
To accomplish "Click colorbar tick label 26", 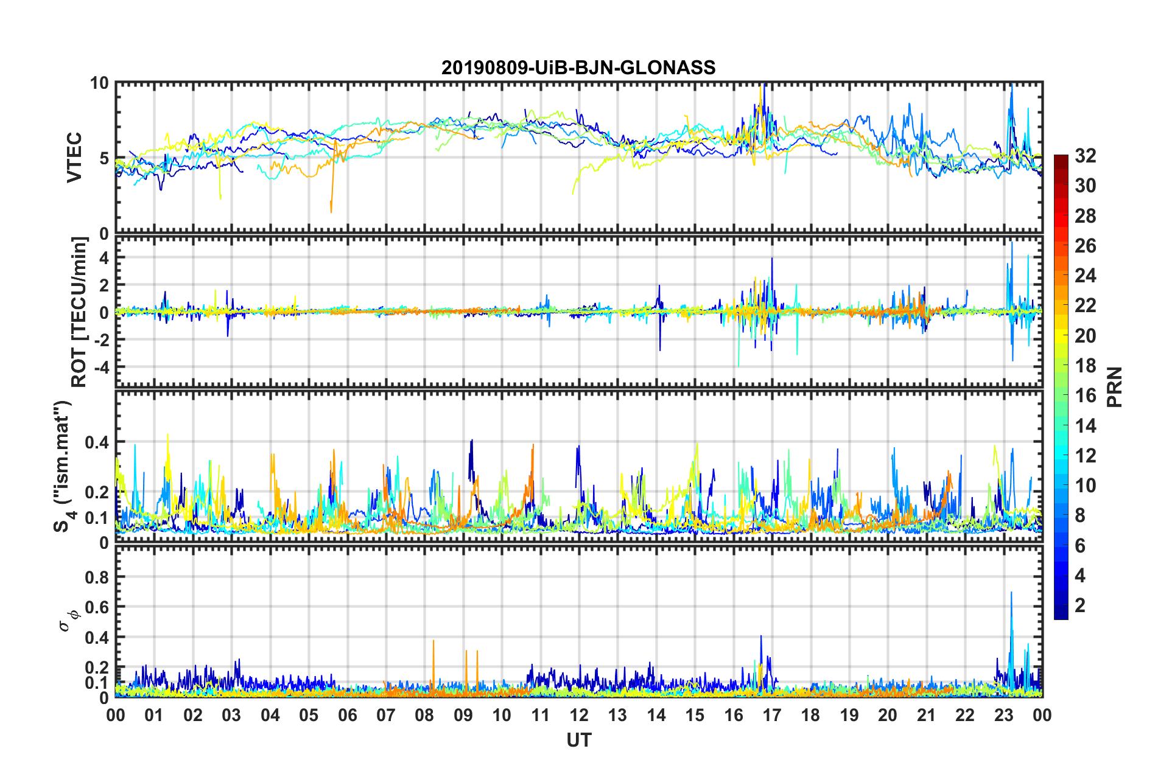I will [1086, 246].
